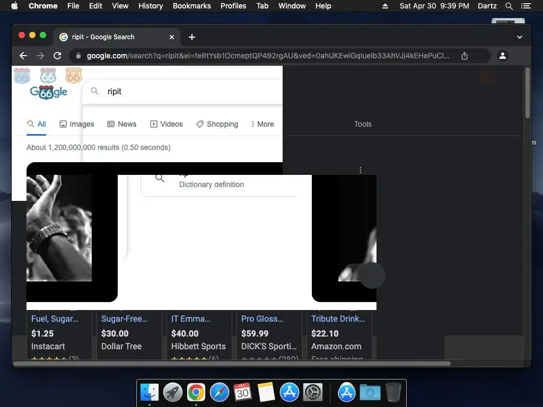Open the File menu
The width and height of the screenshot is (543, 407).
(x=73, y=6)
